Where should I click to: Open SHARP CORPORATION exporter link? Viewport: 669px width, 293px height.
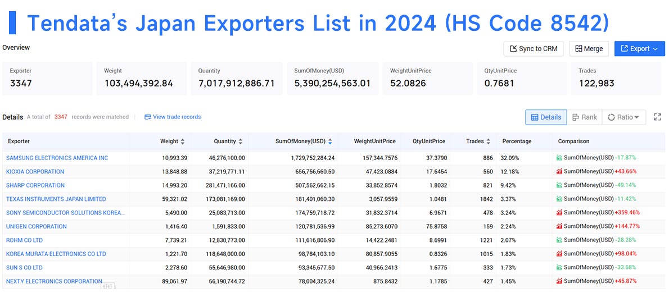coord(35,185)
